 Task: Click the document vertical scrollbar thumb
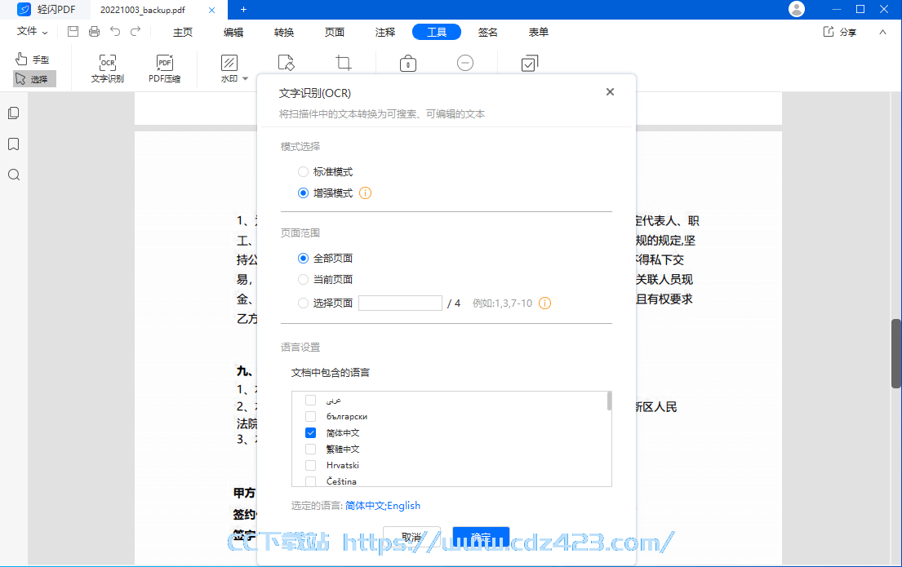[896, 353]
